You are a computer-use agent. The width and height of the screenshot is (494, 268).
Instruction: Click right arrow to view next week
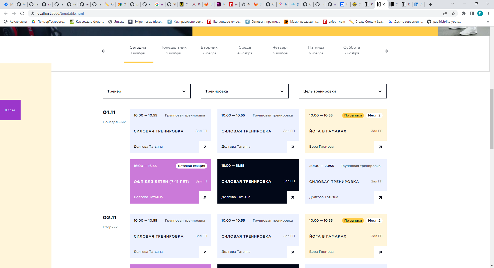tap(386, 51)
